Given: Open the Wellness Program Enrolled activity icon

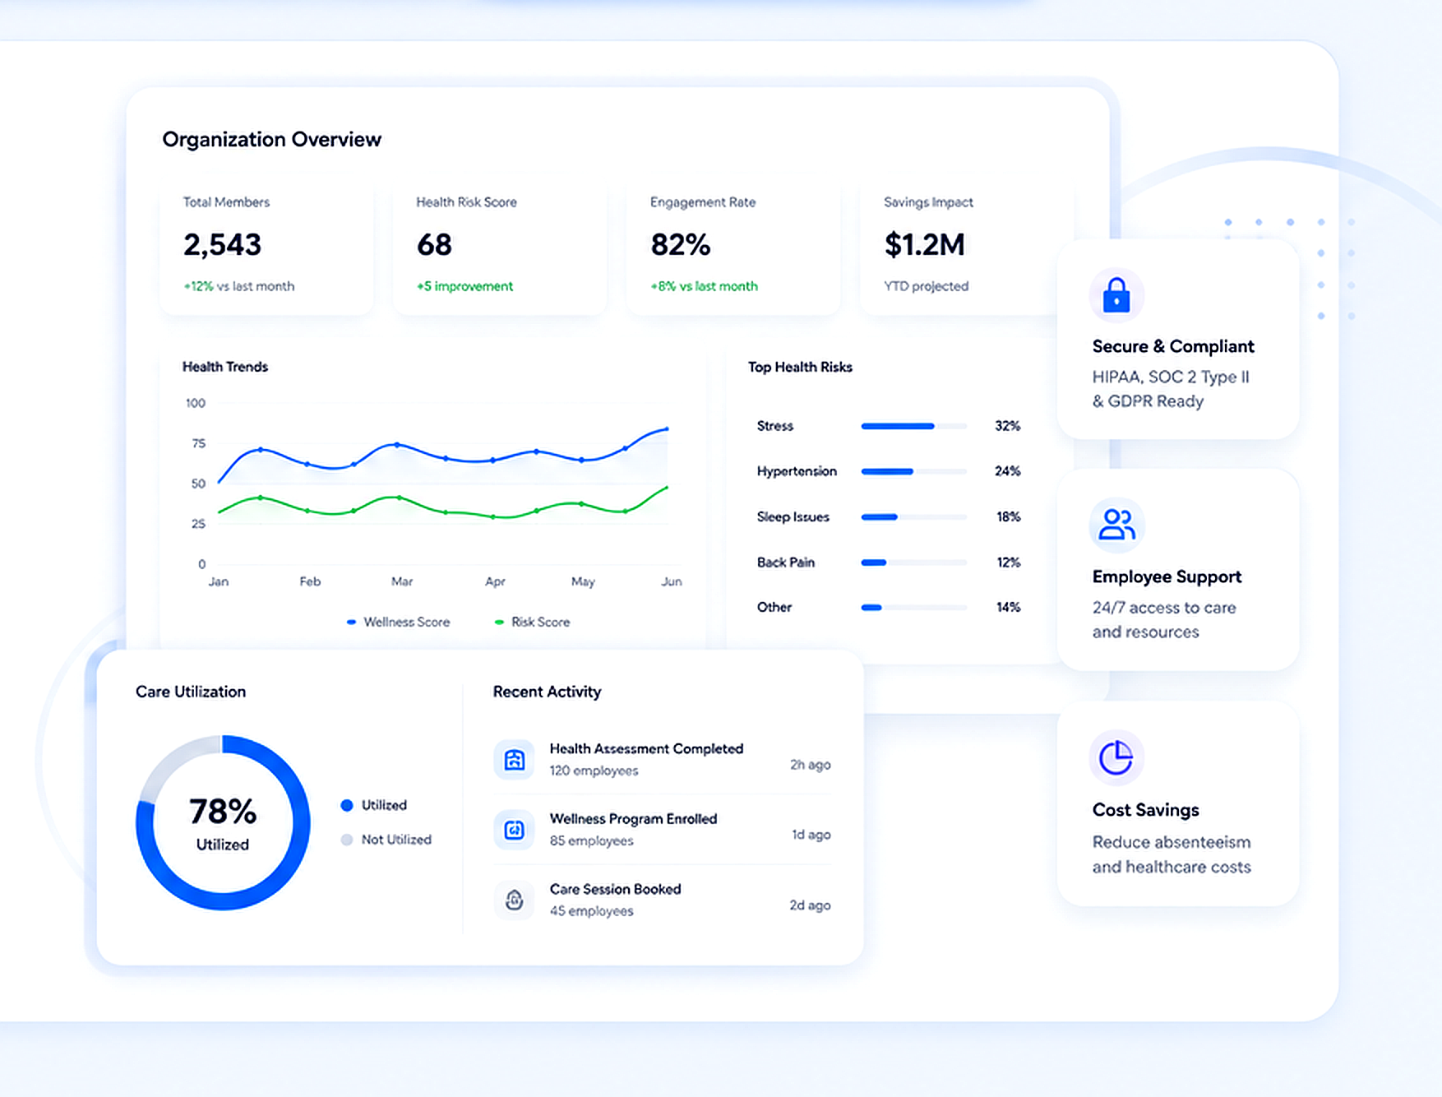Looking at the screenshot, I should [515, 830].
